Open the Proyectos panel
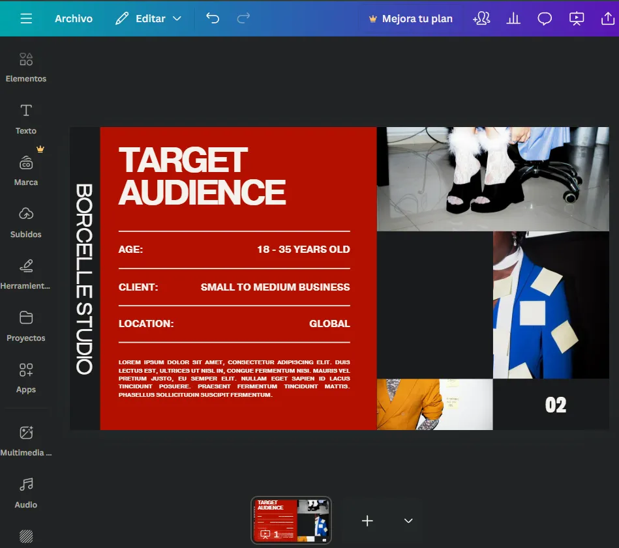Viewport: 619px width, 548px height. coord(25,326)
